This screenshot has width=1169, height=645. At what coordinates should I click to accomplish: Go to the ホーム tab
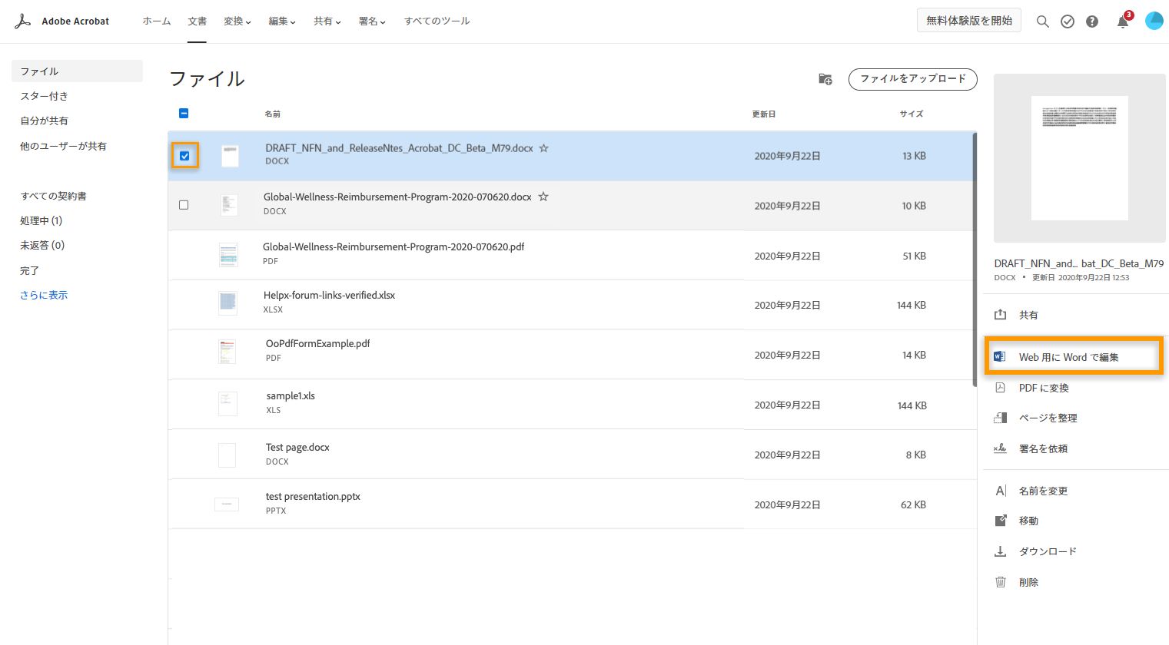pos(157,21)
